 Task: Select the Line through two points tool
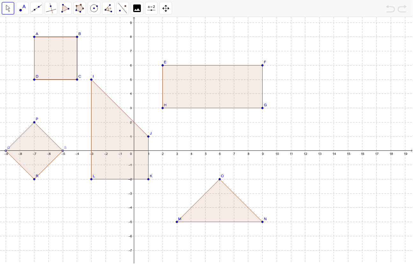(37, 8)
